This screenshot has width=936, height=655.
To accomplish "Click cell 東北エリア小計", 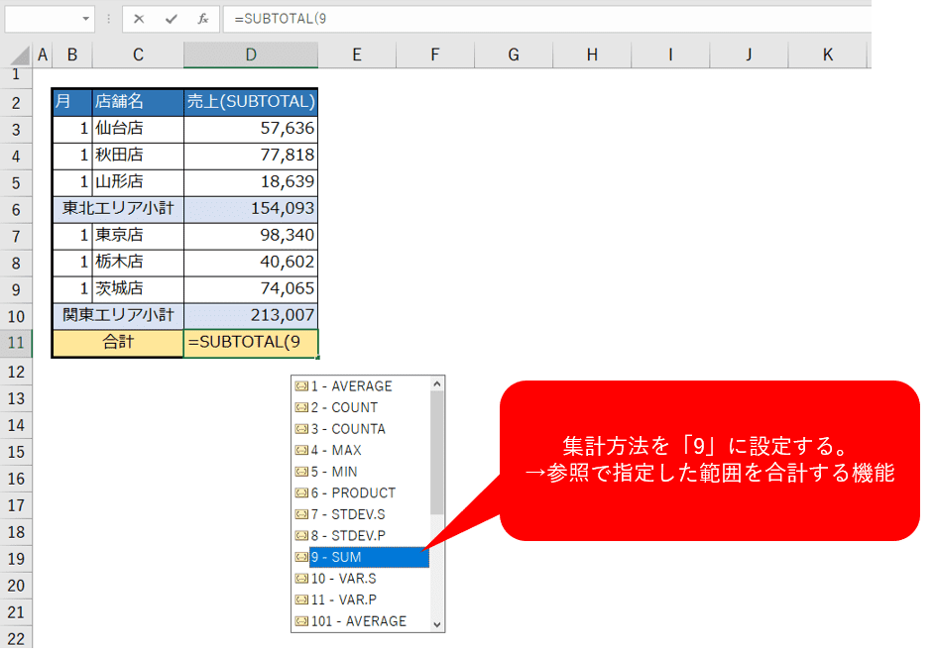I will coord(118,209).
